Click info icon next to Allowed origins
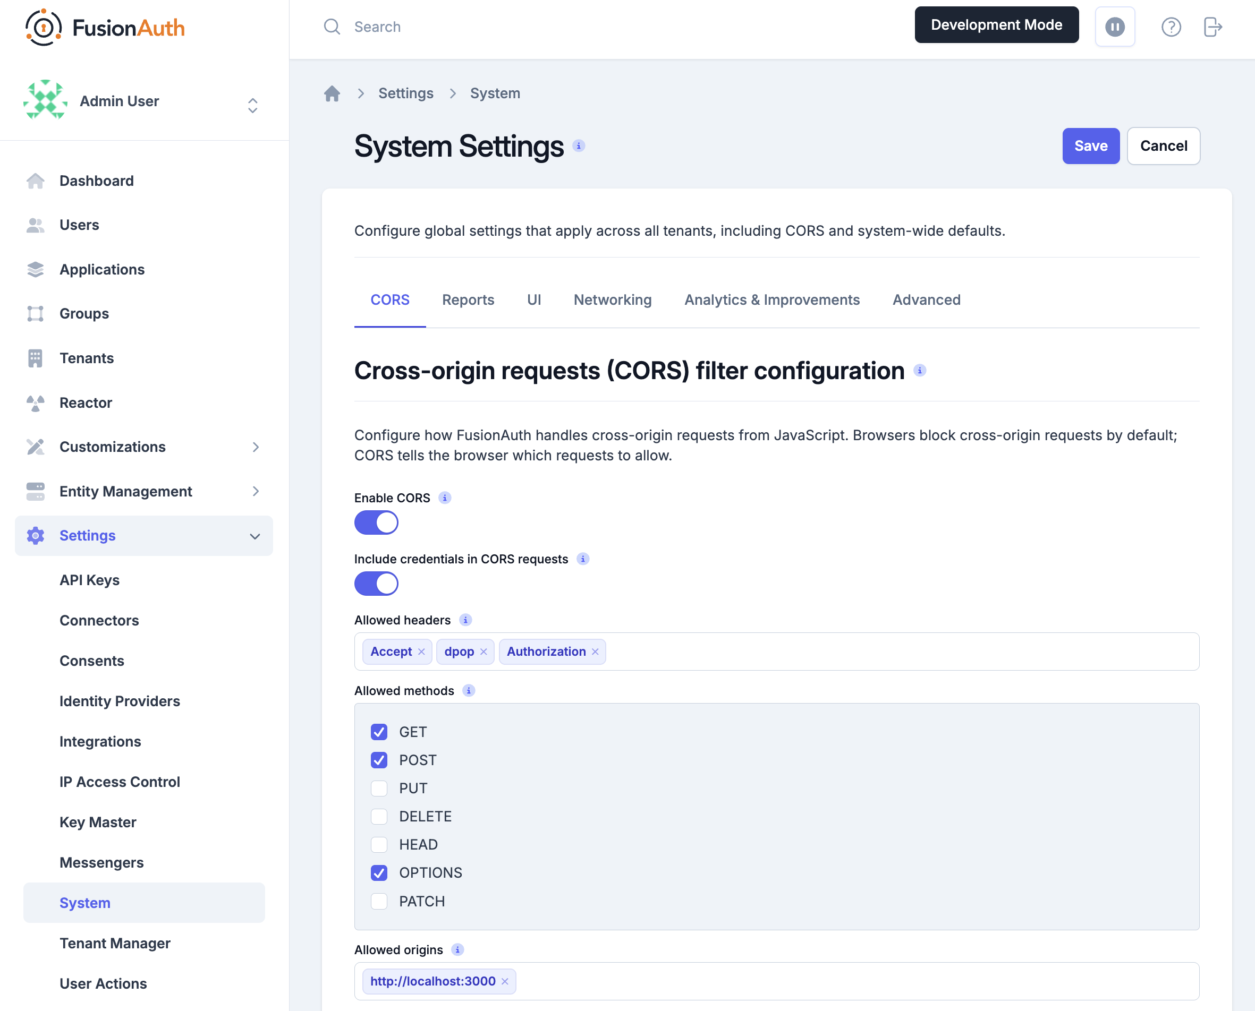This screenshot has width=1255, height=1011. coord(457,950)
